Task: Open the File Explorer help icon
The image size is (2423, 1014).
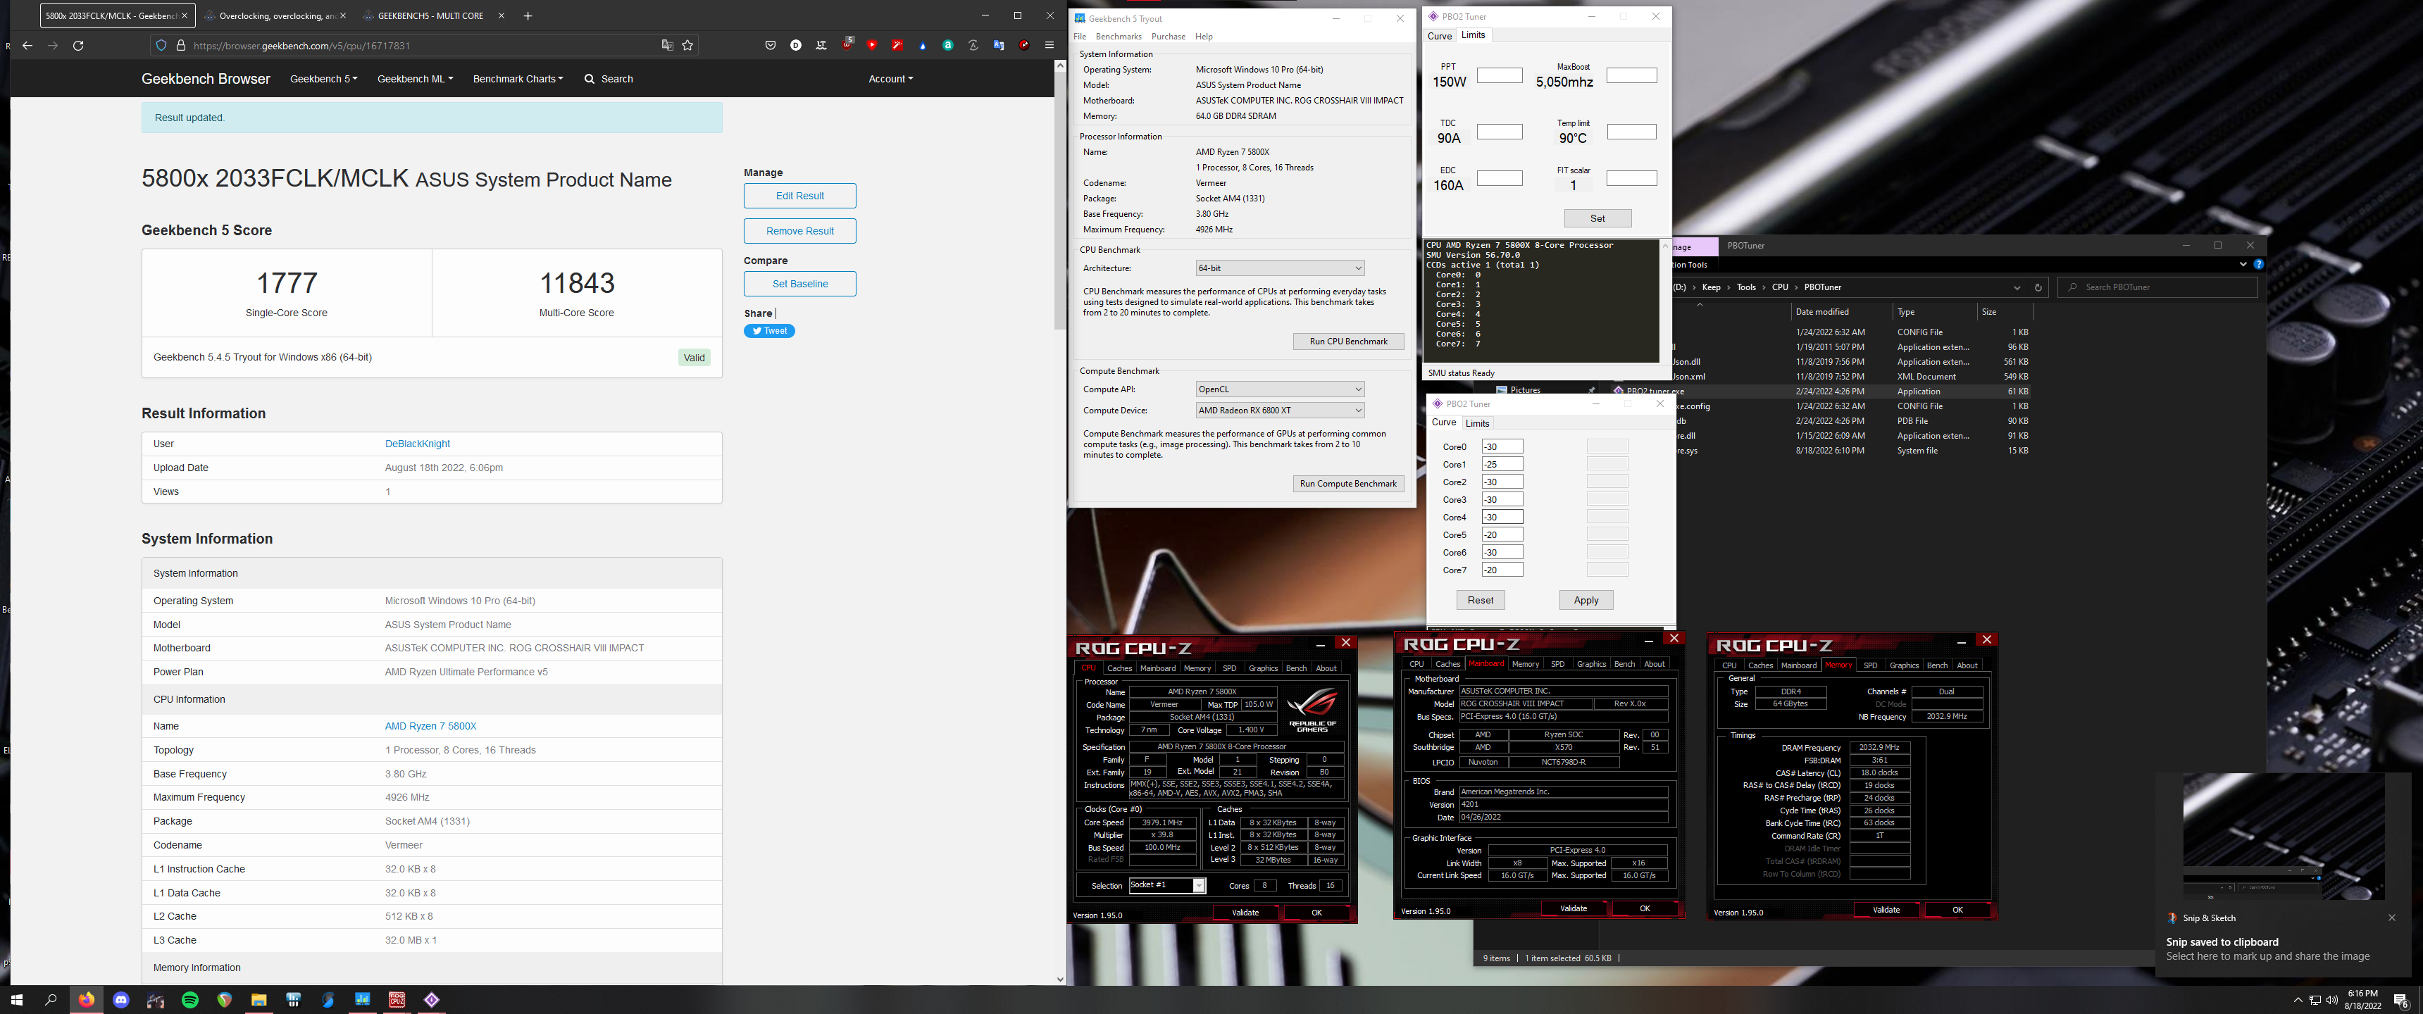Action: click(x=2258, y=264)
